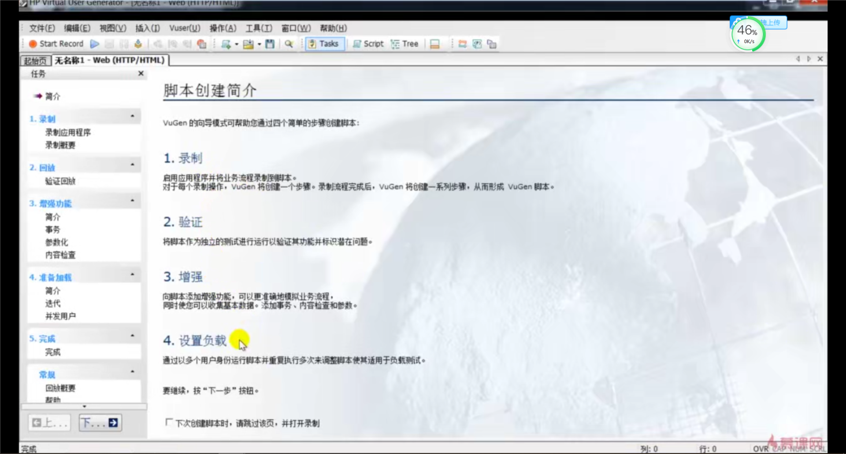This screenshot has width=846, height=454.
Task: Open the 插入(I) menu
Action: pos(148,28)
